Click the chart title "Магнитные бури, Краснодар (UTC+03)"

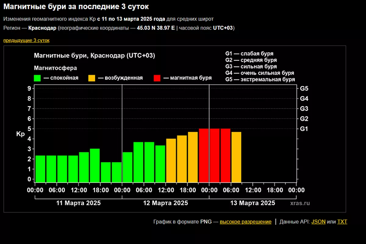click(95, 56)
